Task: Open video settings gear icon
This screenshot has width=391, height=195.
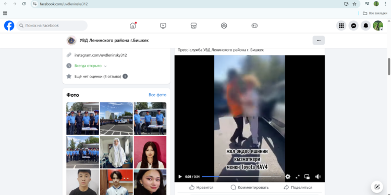Action: [x=288, y=177]
